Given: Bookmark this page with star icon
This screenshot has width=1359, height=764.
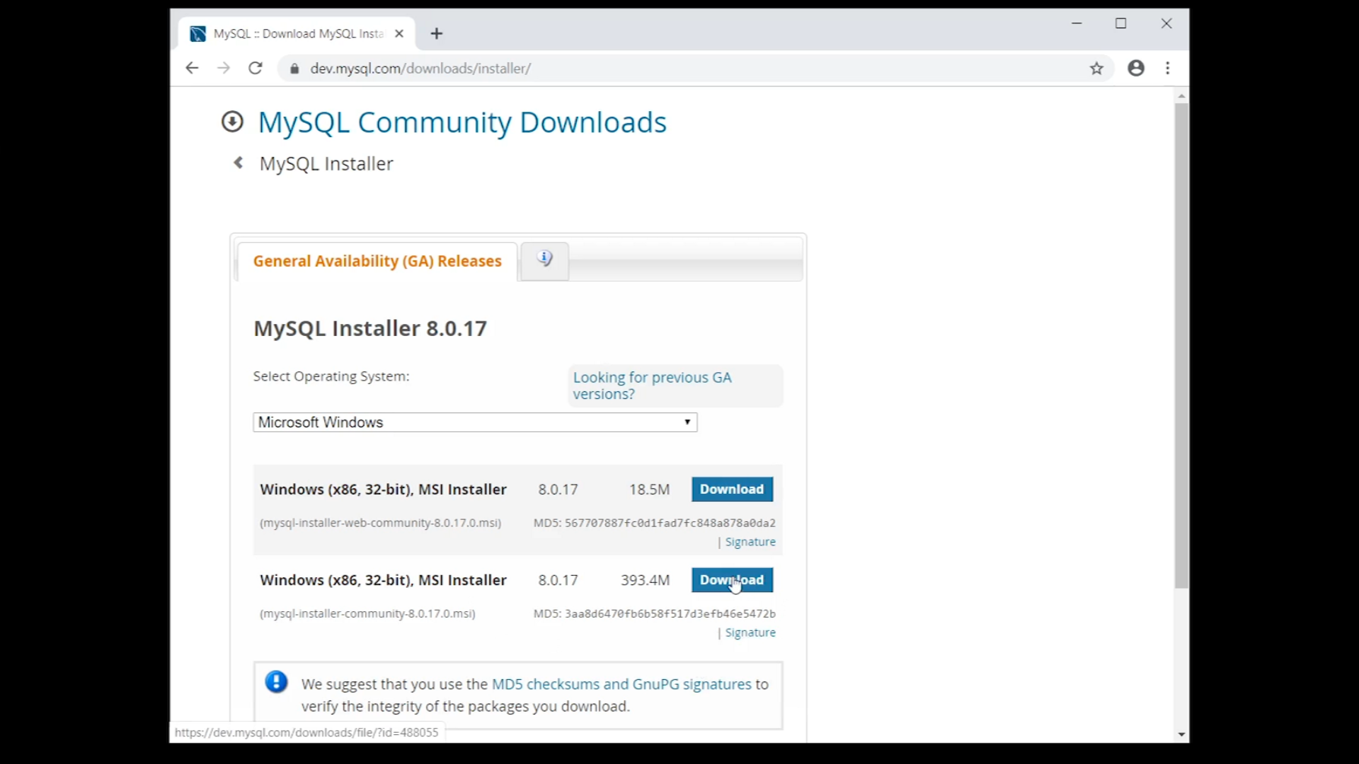Looking at the screenshot, I should pyautogui.click(x=1096, y=69).
